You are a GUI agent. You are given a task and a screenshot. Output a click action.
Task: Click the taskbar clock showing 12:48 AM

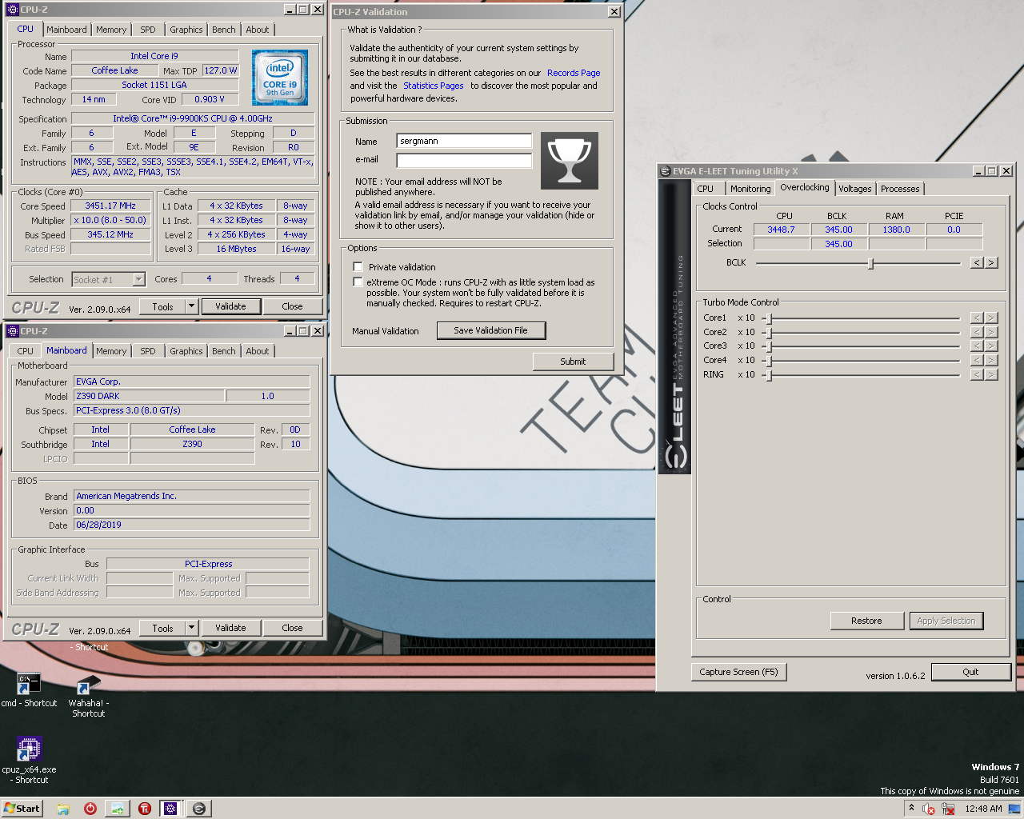(x=983, y=809)
